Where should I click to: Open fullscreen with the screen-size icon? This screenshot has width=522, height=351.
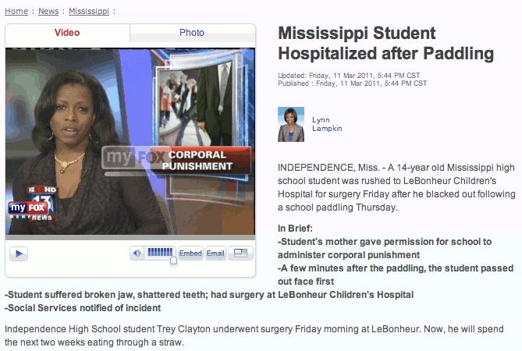240,253
